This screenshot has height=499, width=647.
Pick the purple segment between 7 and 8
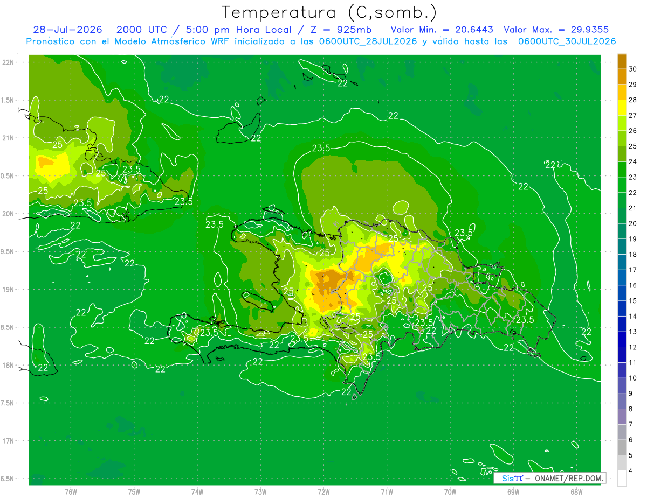tap(622, 417)
